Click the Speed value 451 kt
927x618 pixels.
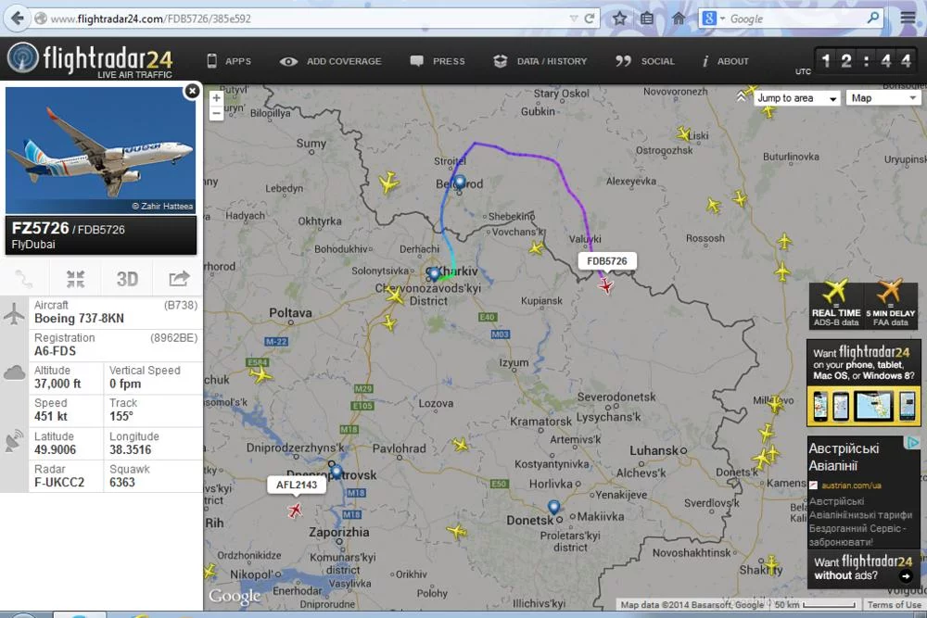51,416
